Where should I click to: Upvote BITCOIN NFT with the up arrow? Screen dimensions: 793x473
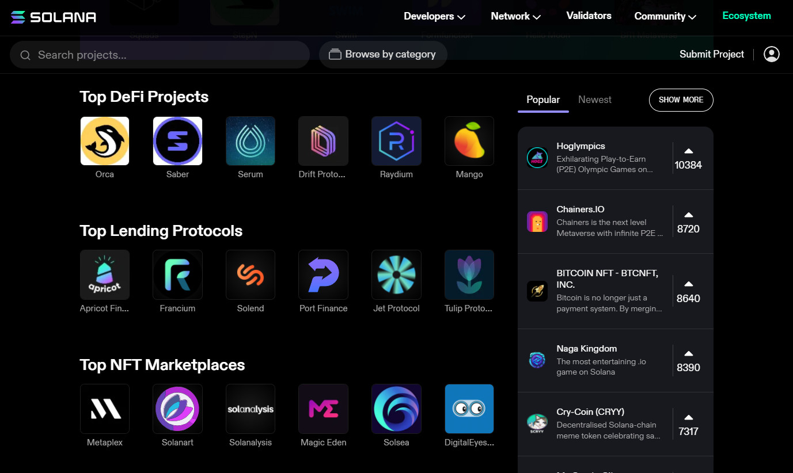click(688, 284)
